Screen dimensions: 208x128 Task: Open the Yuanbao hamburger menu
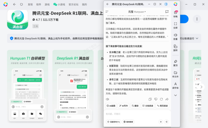click(x=107, y=12)
